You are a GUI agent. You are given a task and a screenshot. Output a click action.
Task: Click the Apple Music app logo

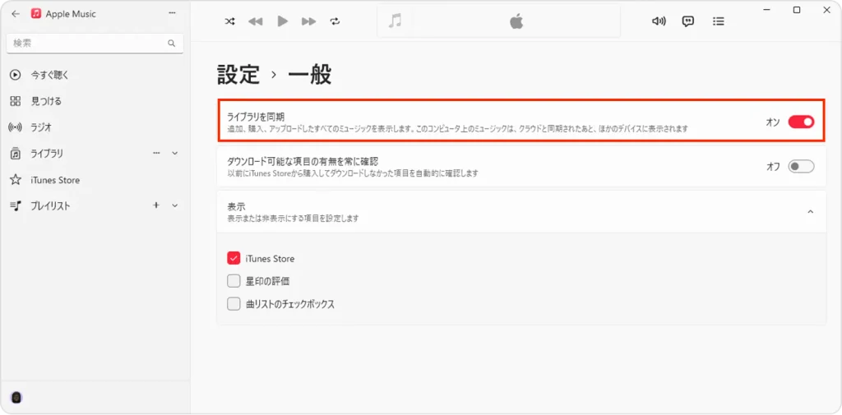point(36,14)
